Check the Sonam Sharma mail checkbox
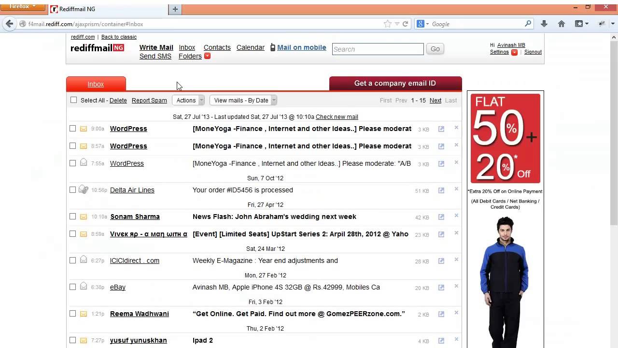The height and width of the screenshot is (348, 618). (72, 217)
